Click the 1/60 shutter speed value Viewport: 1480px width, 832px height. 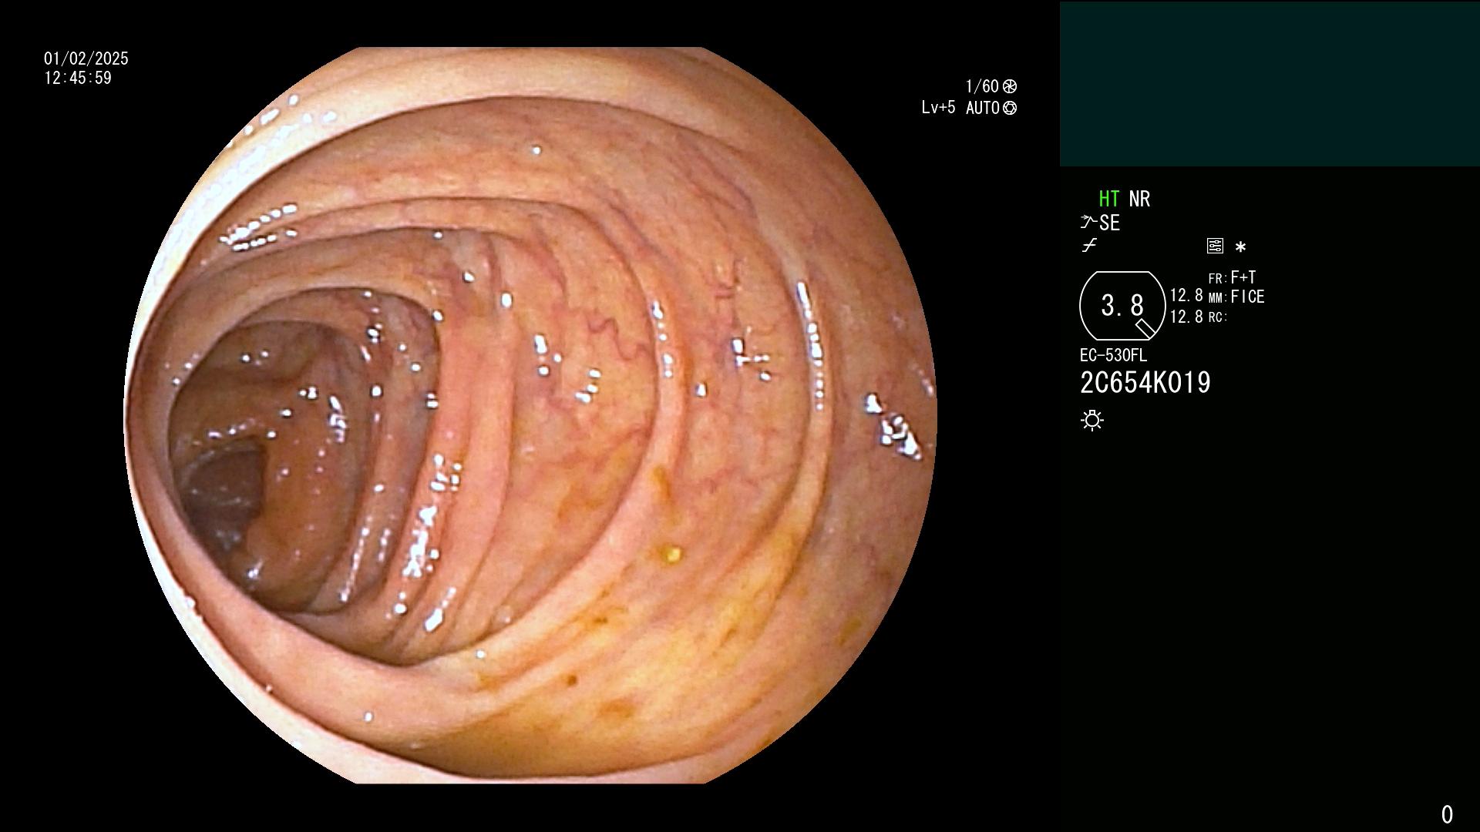click(x=982, y=86)
